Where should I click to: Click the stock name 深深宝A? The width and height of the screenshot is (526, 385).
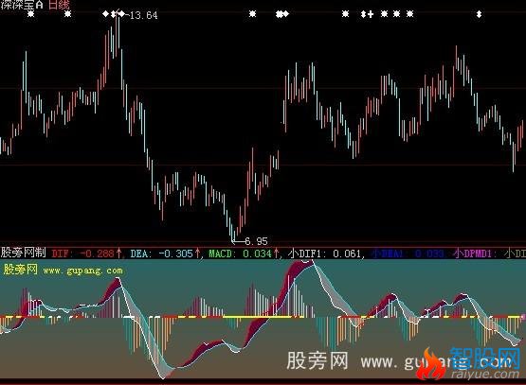click(22, 5)
